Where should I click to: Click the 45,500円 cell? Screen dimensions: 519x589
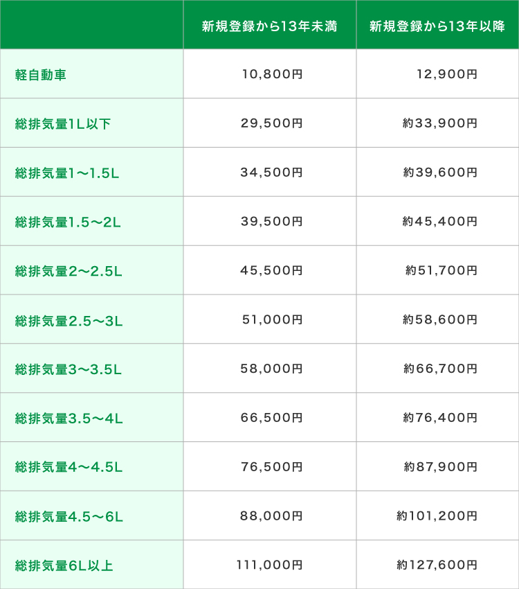click(x=271, y=270)
